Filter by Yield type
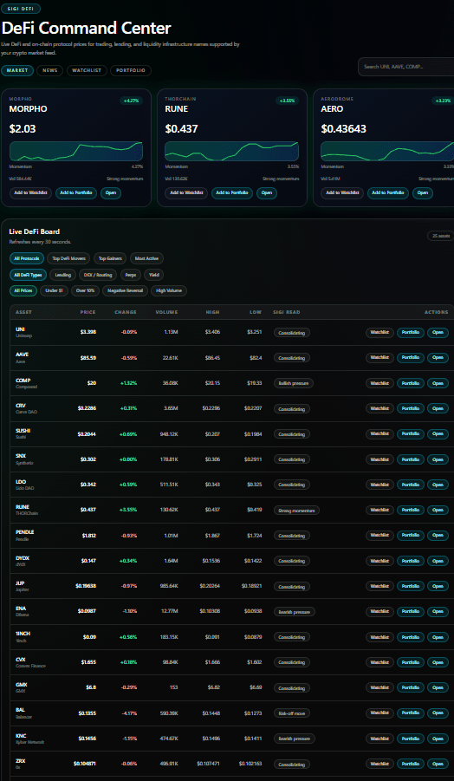Viewport: 454px width, 781px height. point(154,275)
